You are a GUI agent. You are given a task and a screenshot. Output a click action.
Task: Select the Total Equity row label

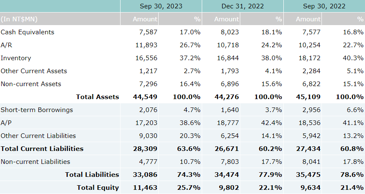(98, 188)
